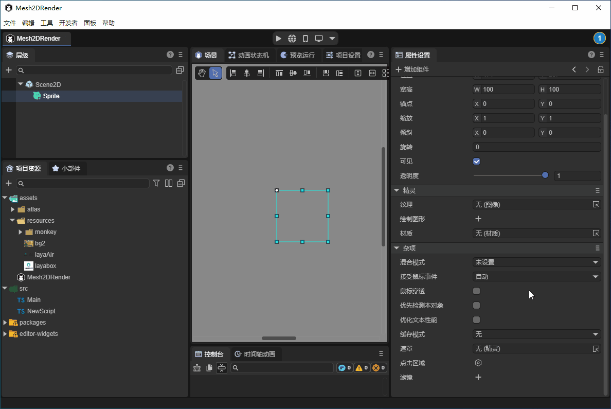The height and width of the screenshot is (409, 611).
Task: Open the 缓存模式 dropdown
Action: (536, 334)
